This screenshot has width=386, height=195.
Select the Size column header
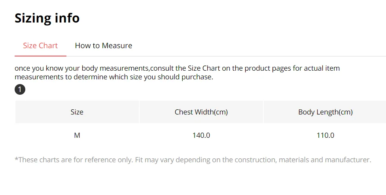click(x=77, y=112)
